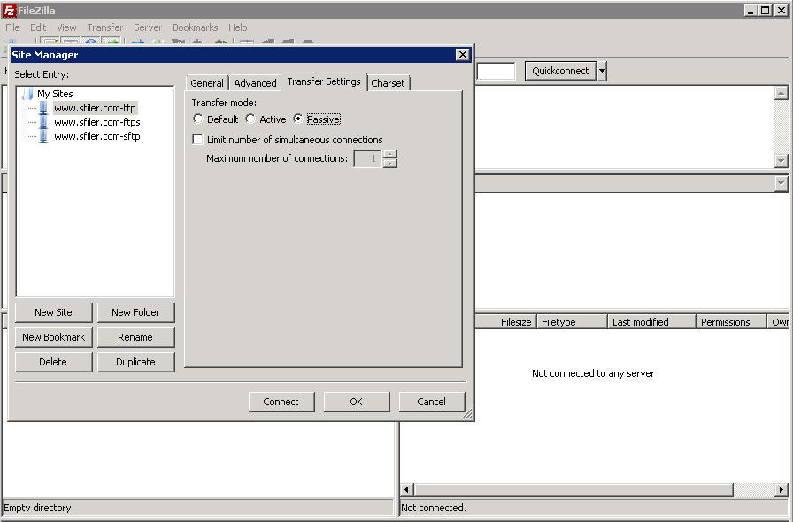Sort remote files by Last modified column

[651, 322]
